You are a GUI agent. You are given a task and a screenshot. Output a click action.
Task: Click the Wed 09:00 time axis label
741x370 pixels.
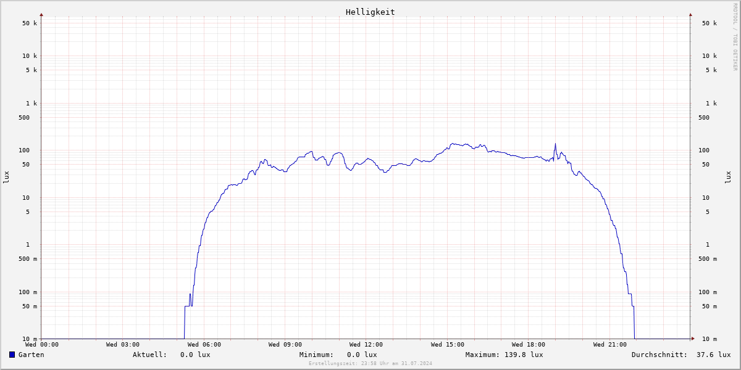tap(285, 345)
